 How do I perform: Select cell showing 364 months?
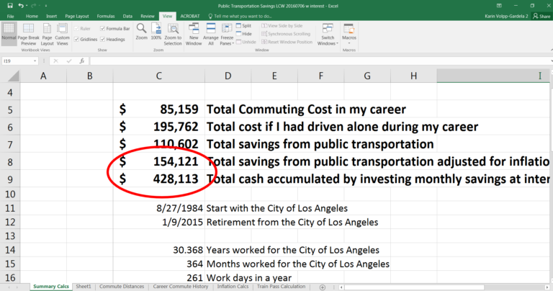[x=159, y=264]
